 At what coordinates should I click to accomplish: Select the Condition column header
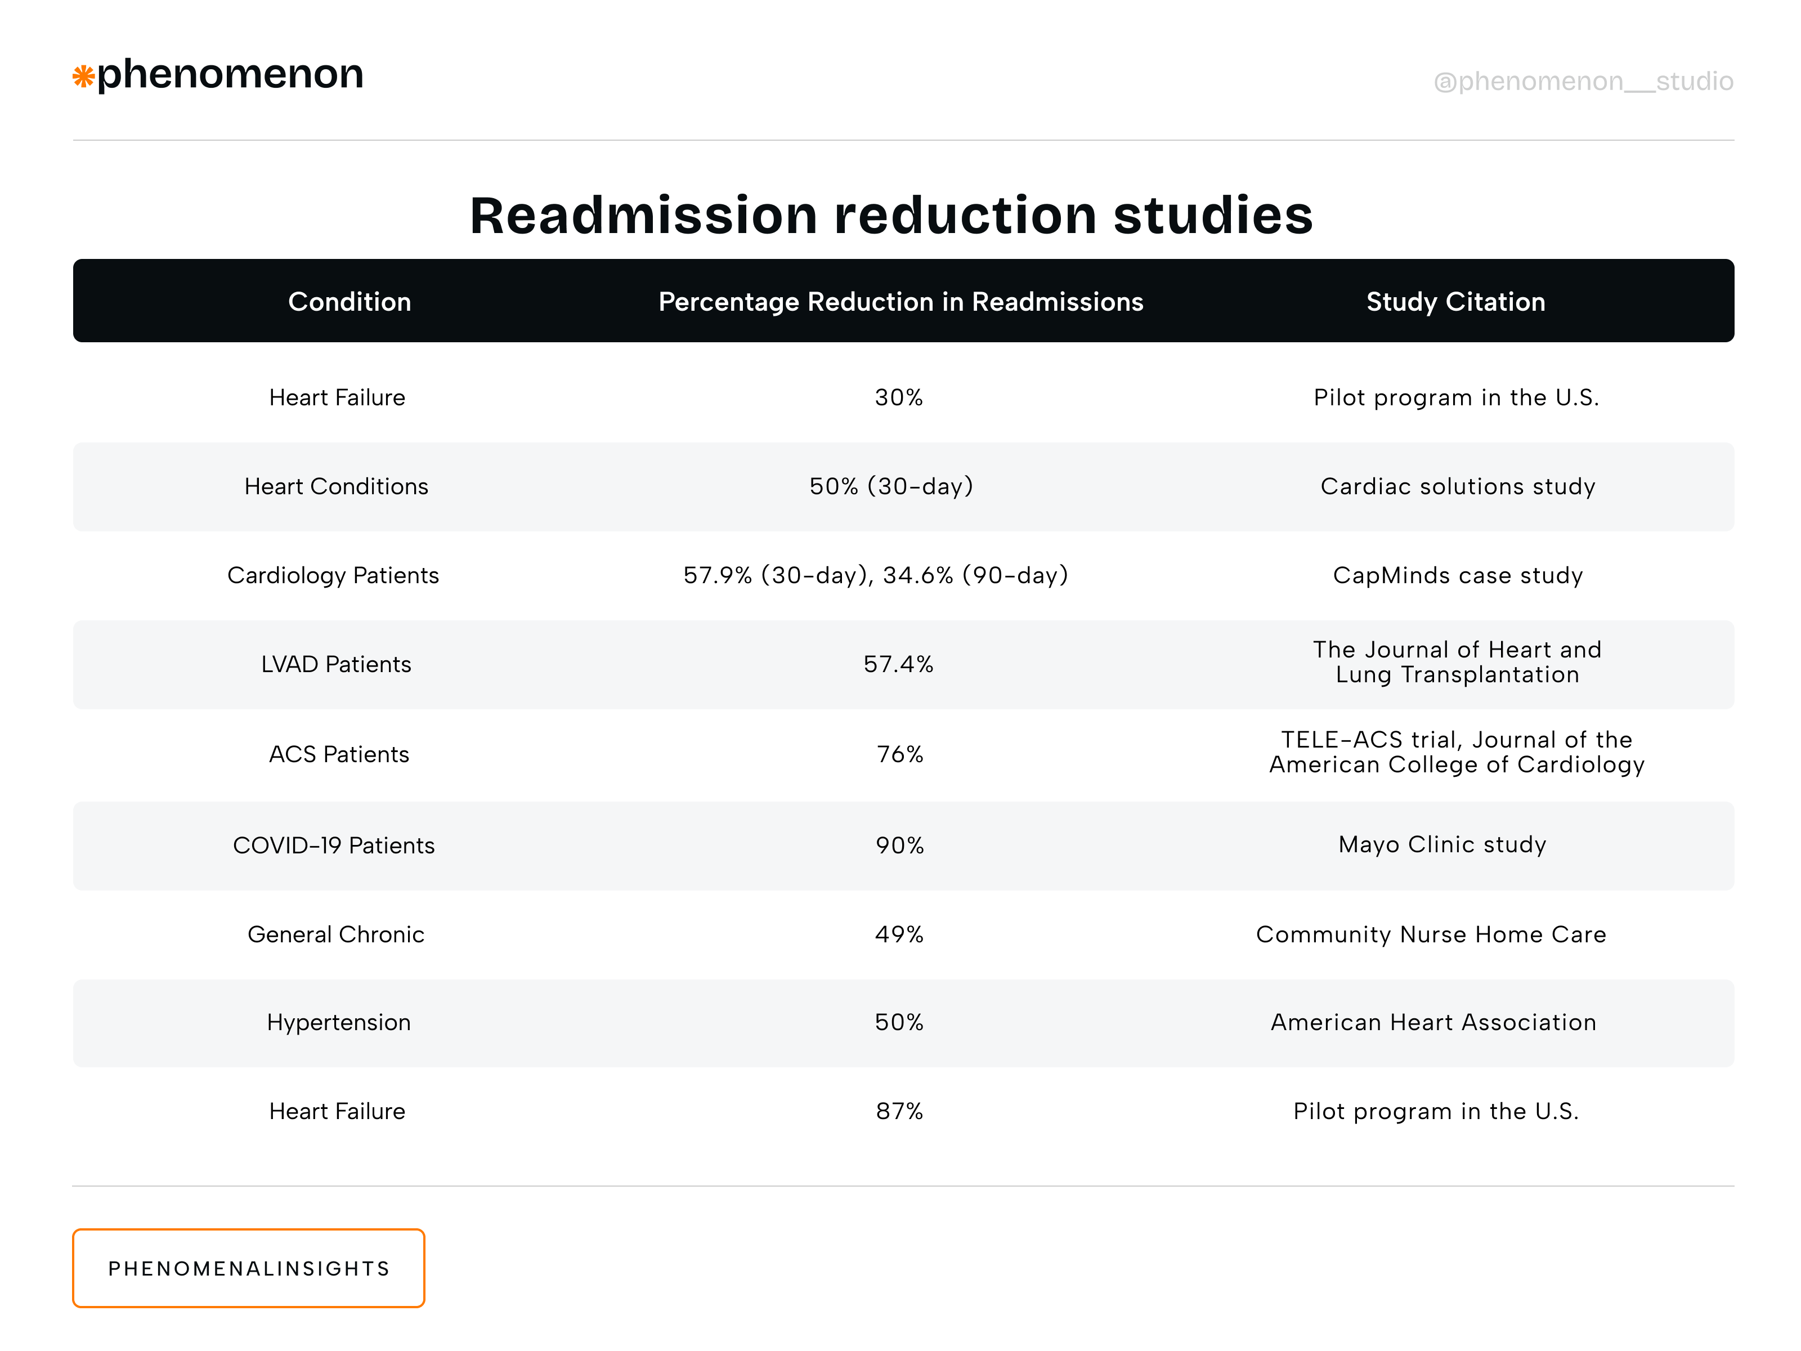point(350,302)
